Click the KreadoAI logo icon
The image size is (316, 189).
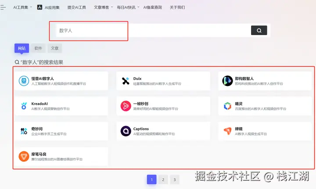[24, 106]
